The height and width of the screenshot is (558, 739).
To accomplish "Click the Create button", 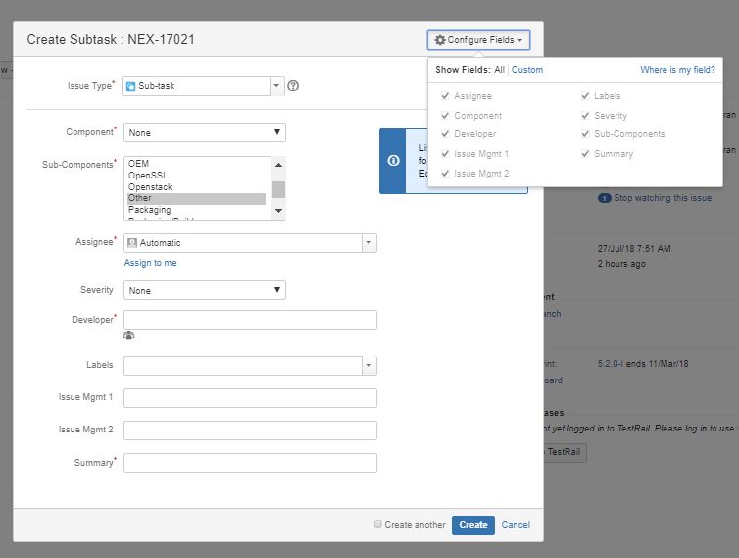I will 473,525.
